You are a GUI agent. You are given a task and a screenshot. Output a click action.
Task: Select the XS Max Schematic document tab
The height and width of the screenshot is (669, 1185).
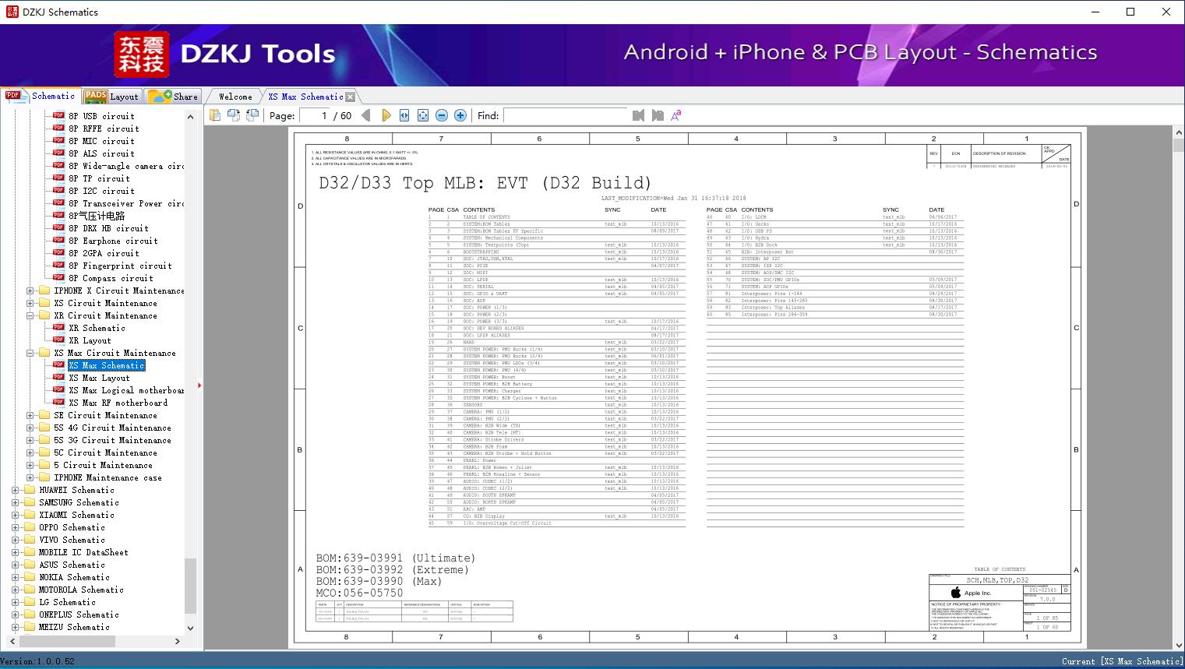[305, 97]
